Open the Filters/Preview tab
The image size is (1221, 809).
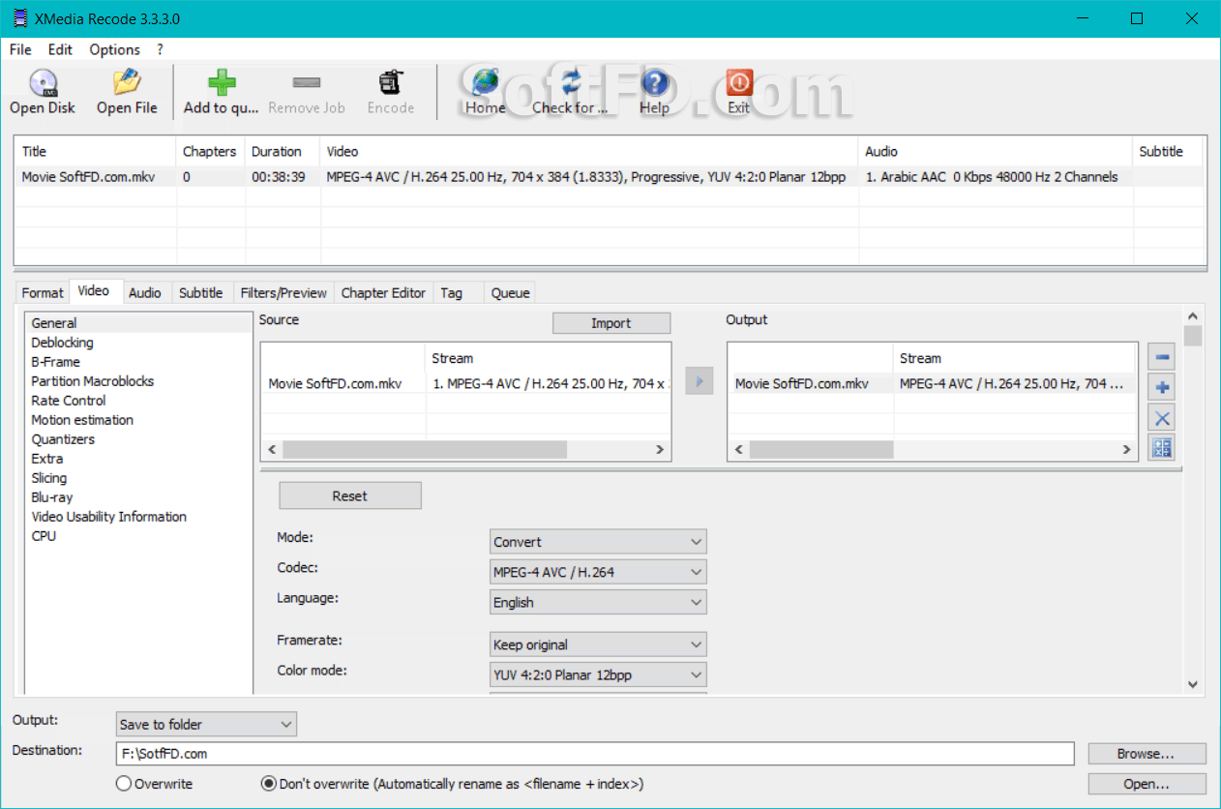(283, 292)
